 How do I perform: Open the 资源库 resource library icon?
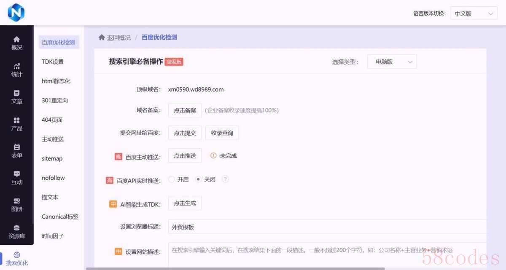point(17,228)
